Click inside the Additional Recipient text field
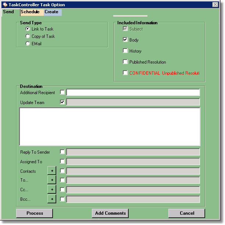This screenshot has width=225, height=225. (x=133, y=92)
